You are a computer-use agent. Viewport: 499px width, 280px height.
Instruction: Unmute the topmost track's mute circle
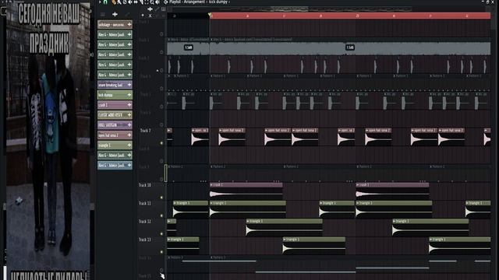[x=161, y=34]
